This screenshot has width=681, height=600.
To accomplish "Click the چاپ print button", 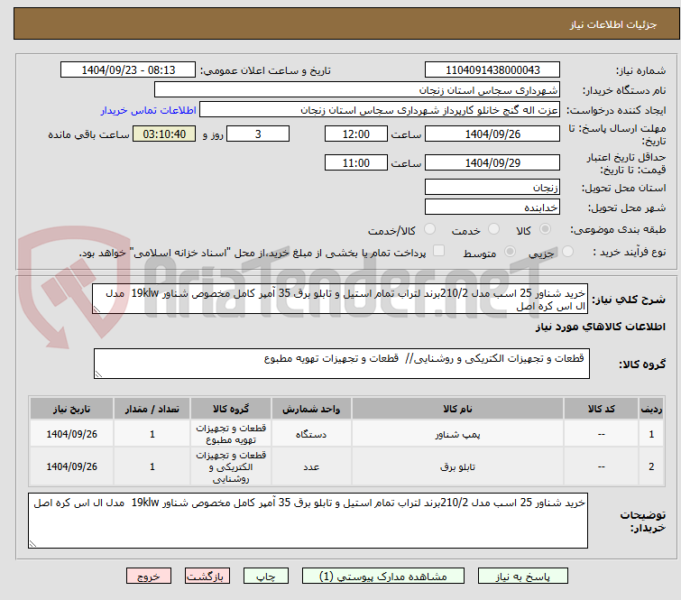I will [x=265, y=577].
